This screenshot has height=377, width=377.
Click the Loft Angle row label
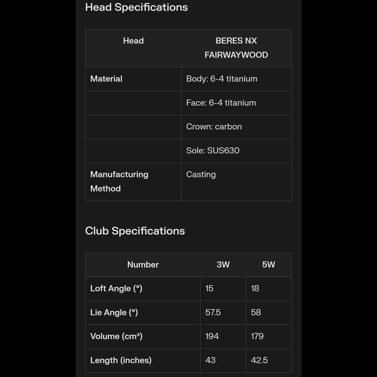tap(116, 289)
